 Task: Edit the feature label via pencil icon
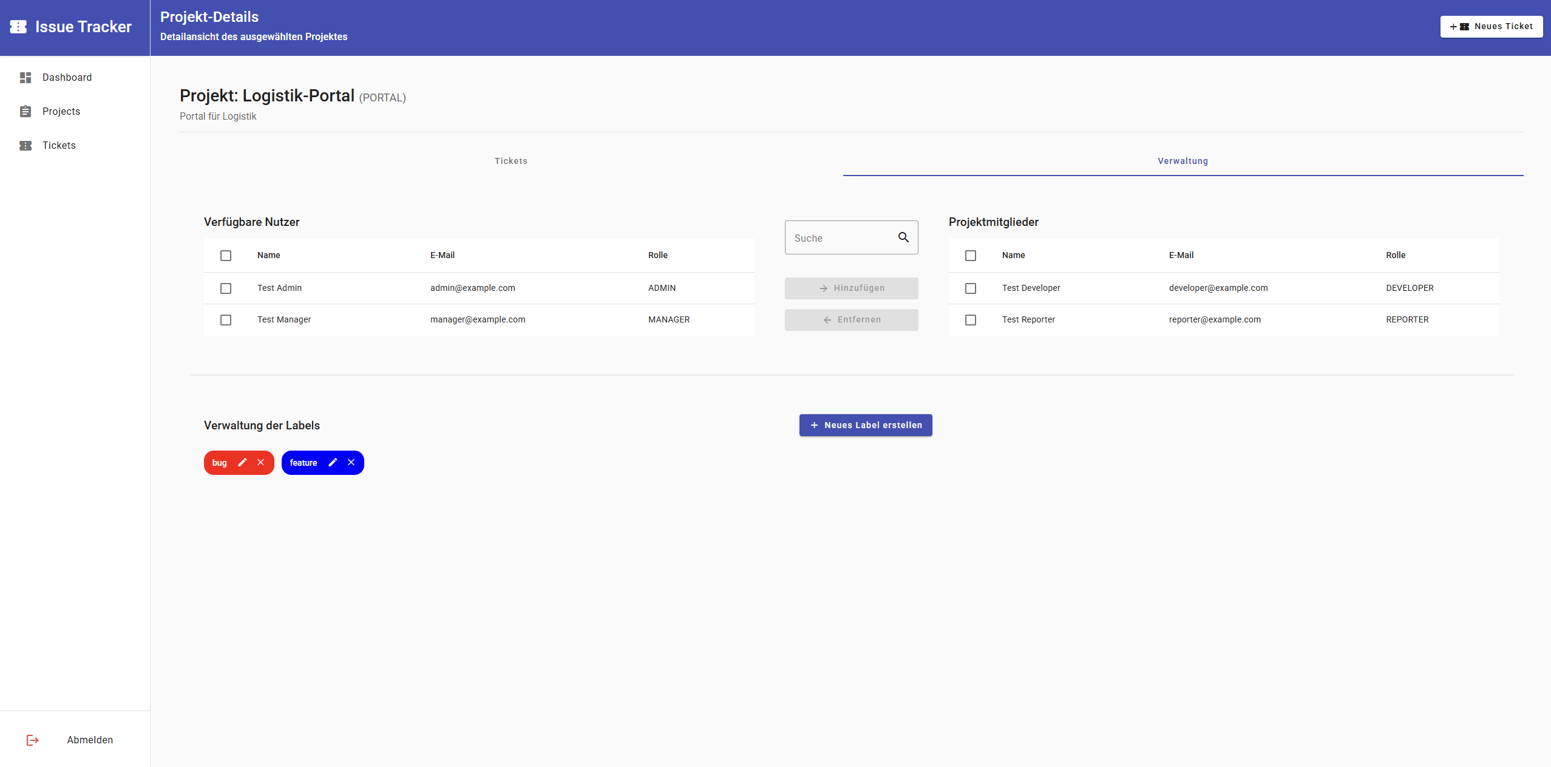(x=333, y=463)
